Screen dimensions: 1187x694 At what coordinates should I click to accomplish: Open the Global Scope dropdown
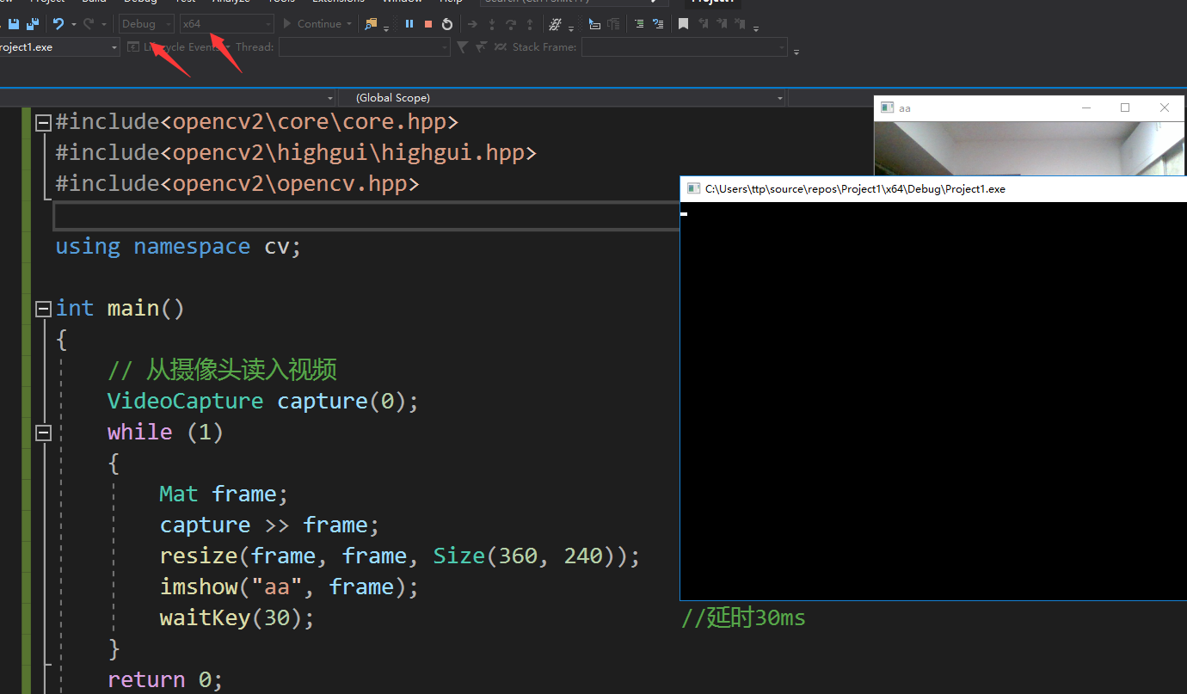click(x=563, y=97)
